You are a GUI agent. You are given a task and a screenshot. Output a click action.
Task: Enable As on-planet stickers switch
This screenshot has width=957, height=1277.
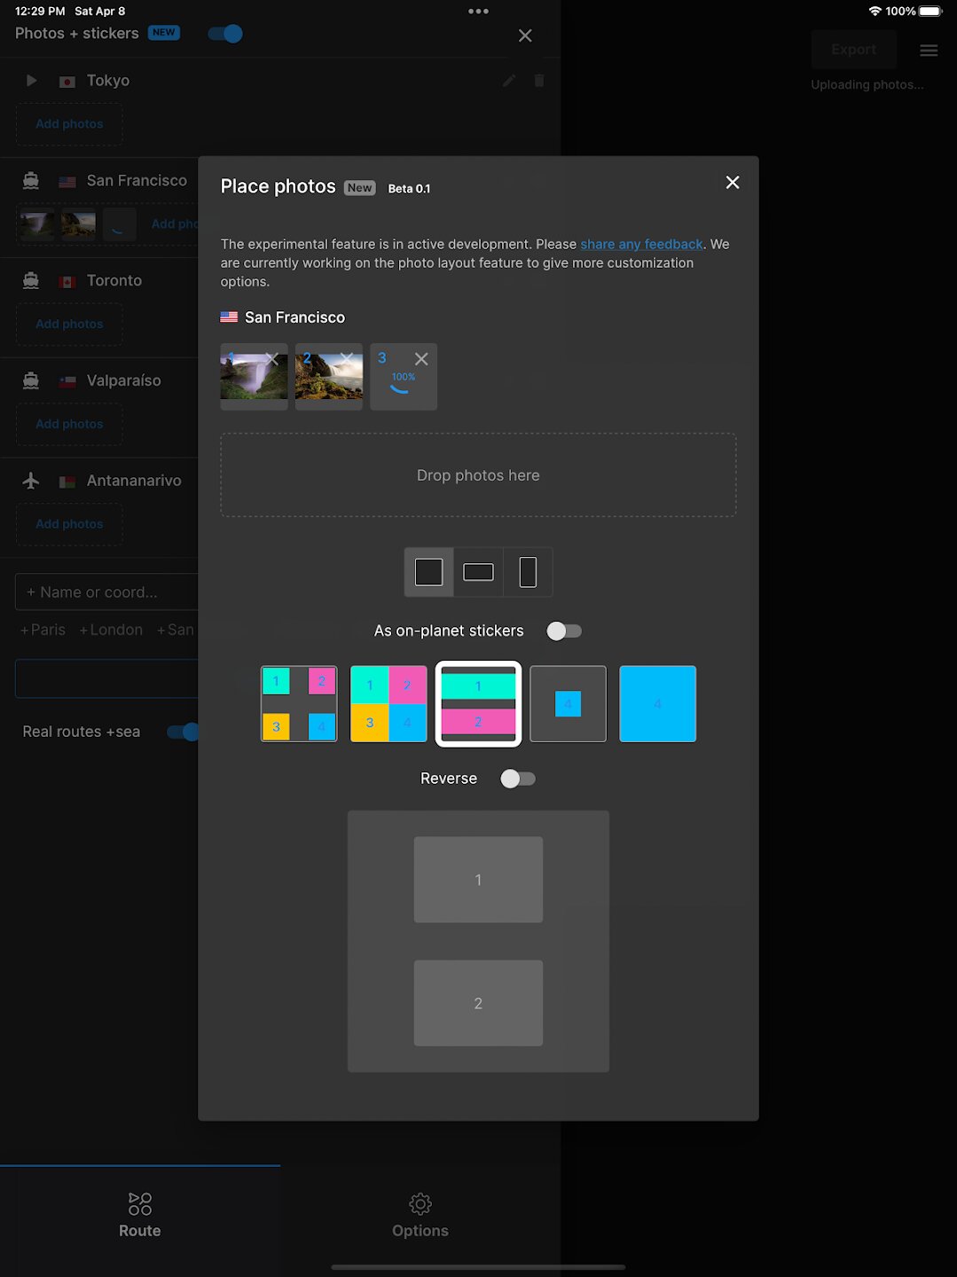coord(564,631)
